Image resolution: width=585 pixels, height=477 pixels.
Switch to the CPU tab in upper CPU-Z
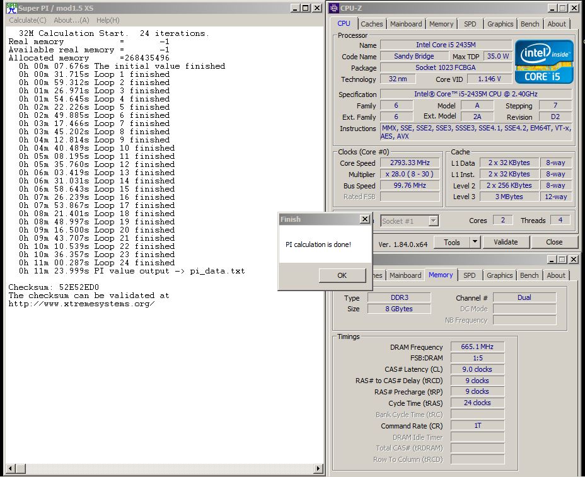pyautogui.click(x=344, y=23)
